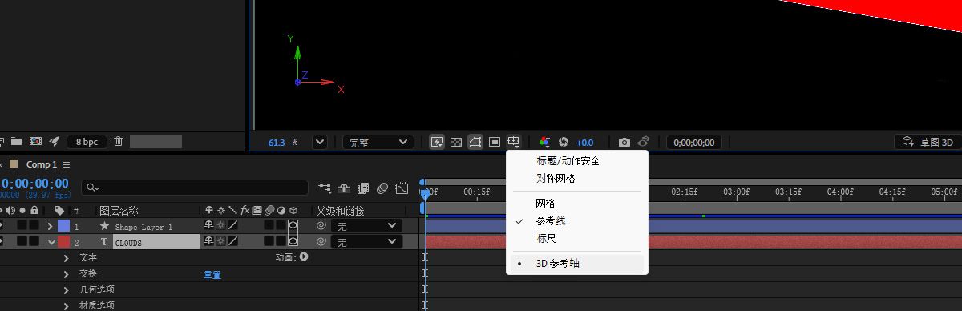
Task: Take a snapshot with the camera icon
Action: click(624, 142)
